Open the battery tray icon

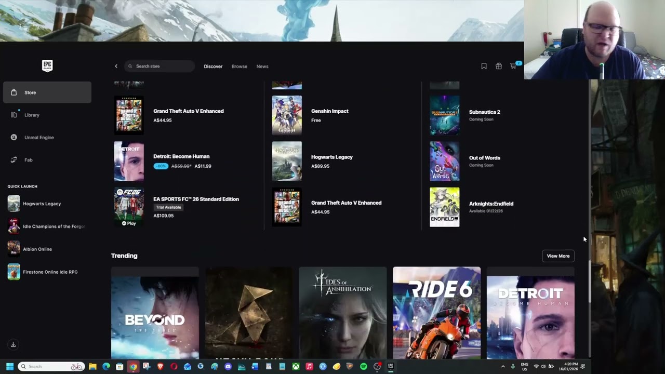(551, 366)
